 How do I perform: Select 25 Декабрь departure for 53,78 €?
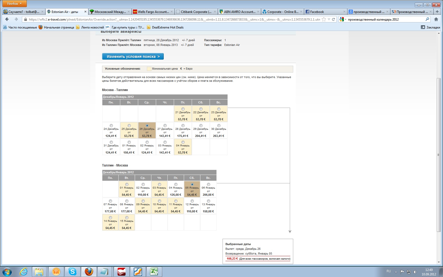pyautogui.click(x=129, y=126)
